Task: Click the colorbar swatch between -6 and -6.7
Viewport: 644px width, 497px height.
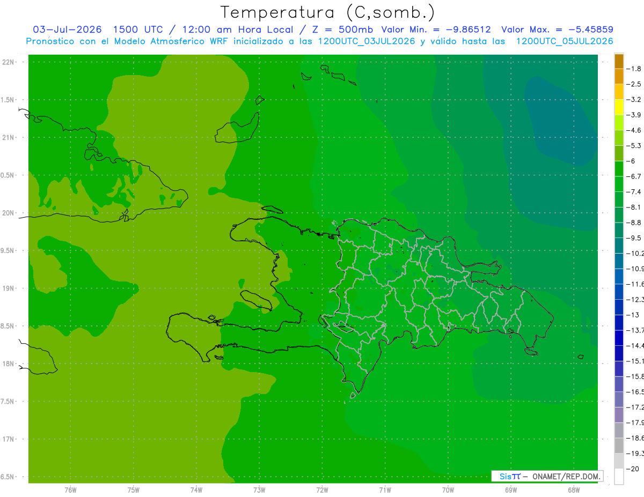Action: coord(619,168)
